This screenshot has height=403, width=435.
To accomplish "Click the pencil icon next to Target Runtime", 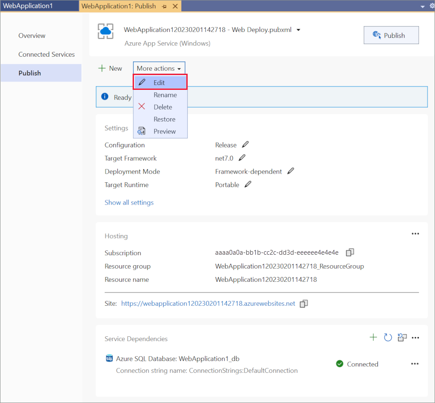I will click(247, 184).
